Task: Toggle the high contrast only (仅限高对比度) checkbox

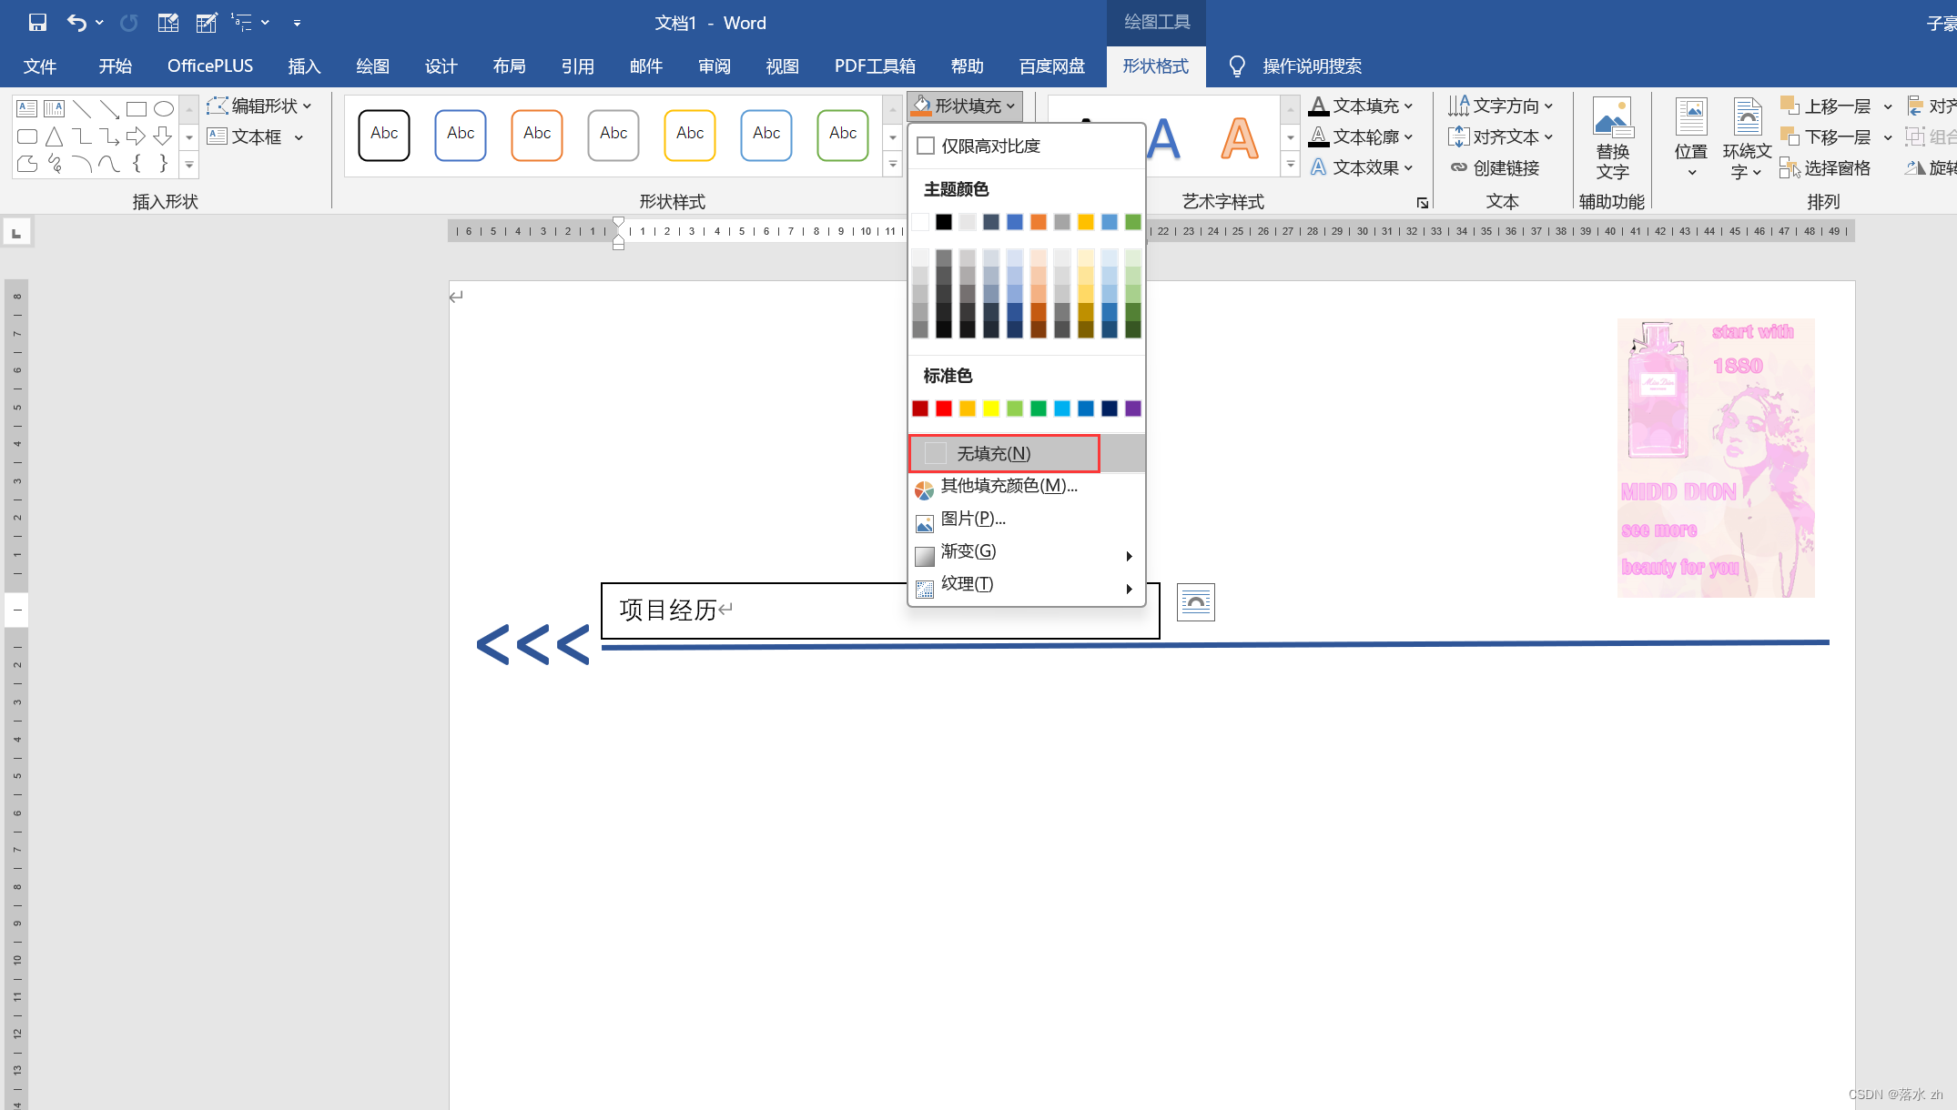Action: tap(927, 146)
